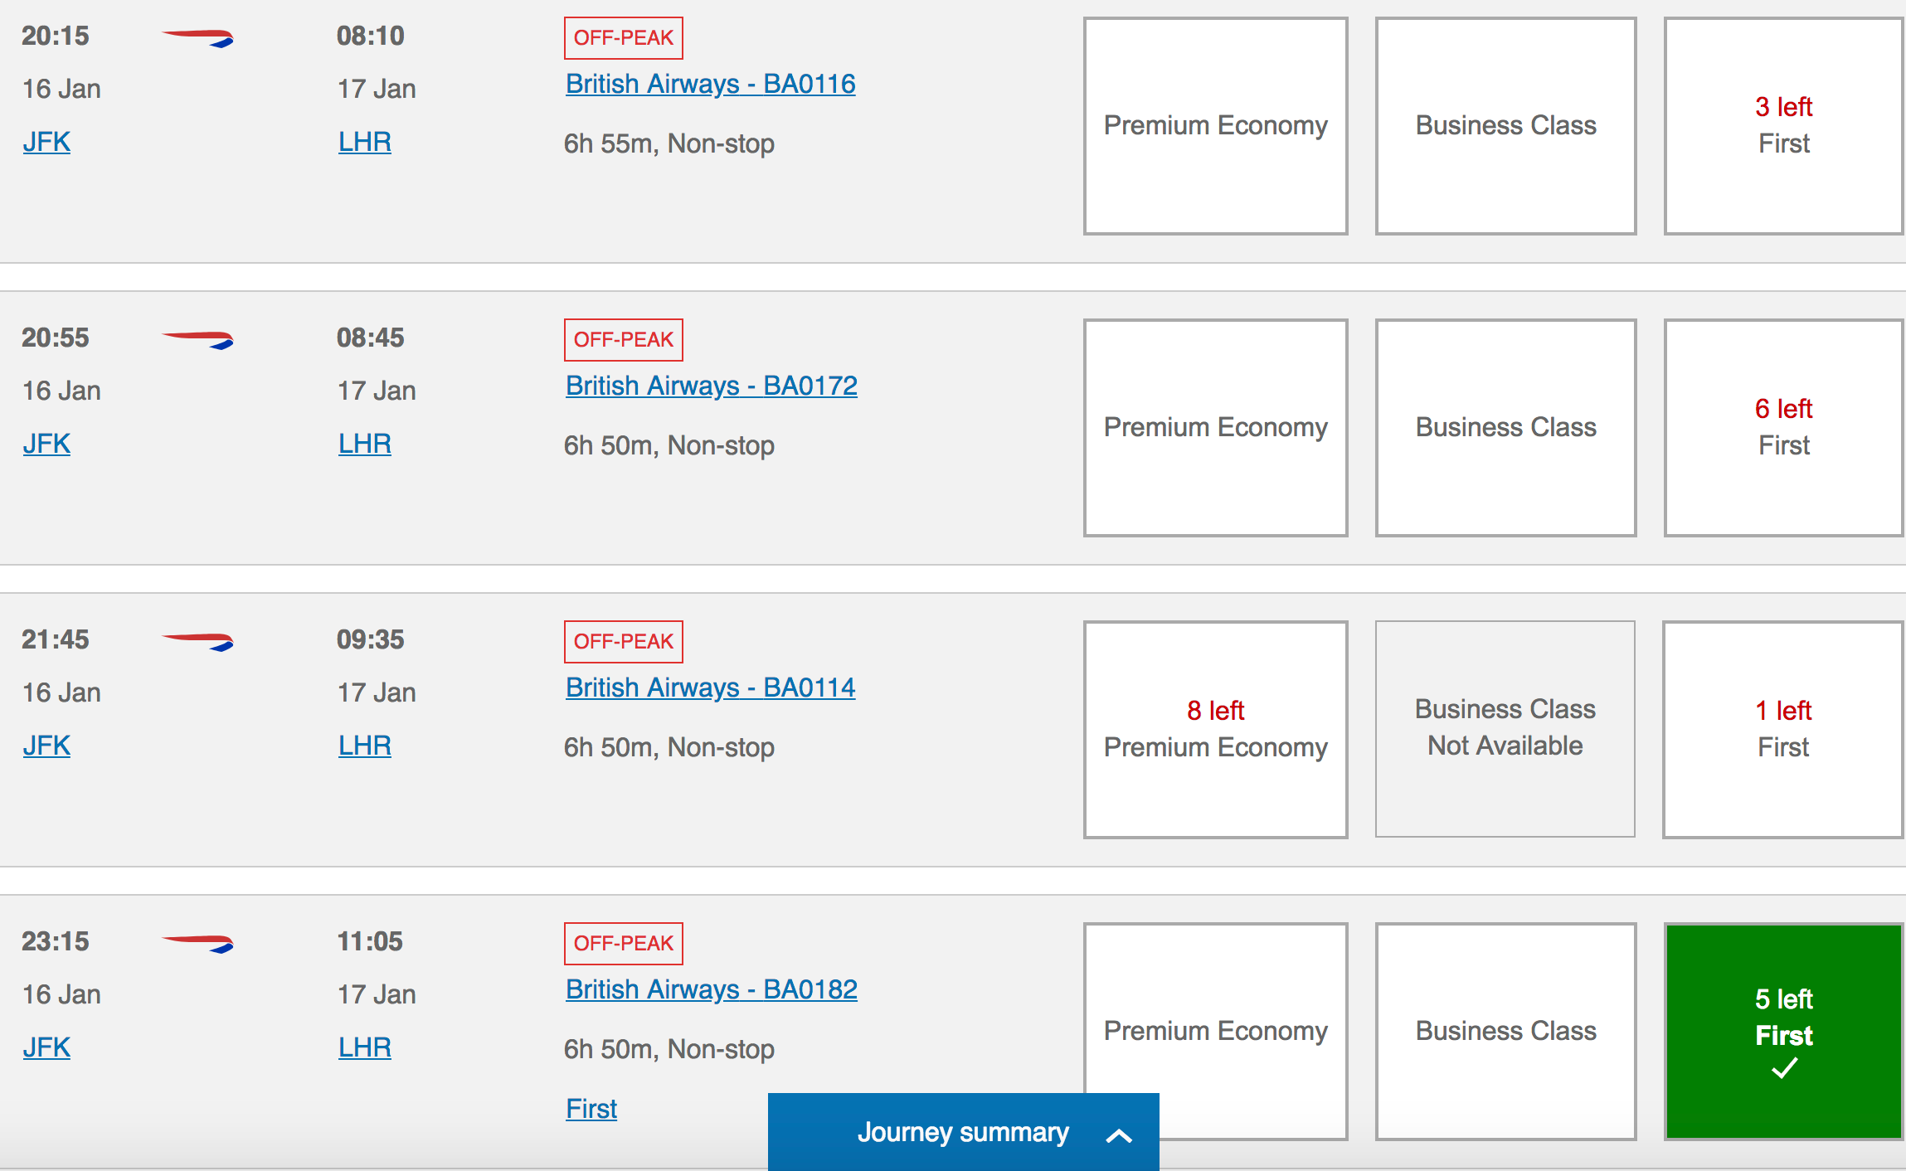Screen dimensions: 1906x1171
Task: Select Premium Economy with 8 left
Action: click(x=1215, y=730)
